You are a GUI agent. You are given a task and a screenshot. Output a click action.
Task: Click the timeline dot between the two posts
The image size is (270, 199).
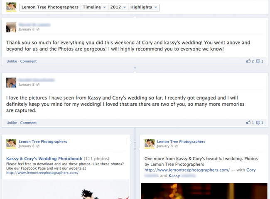[x=135, y=68]
